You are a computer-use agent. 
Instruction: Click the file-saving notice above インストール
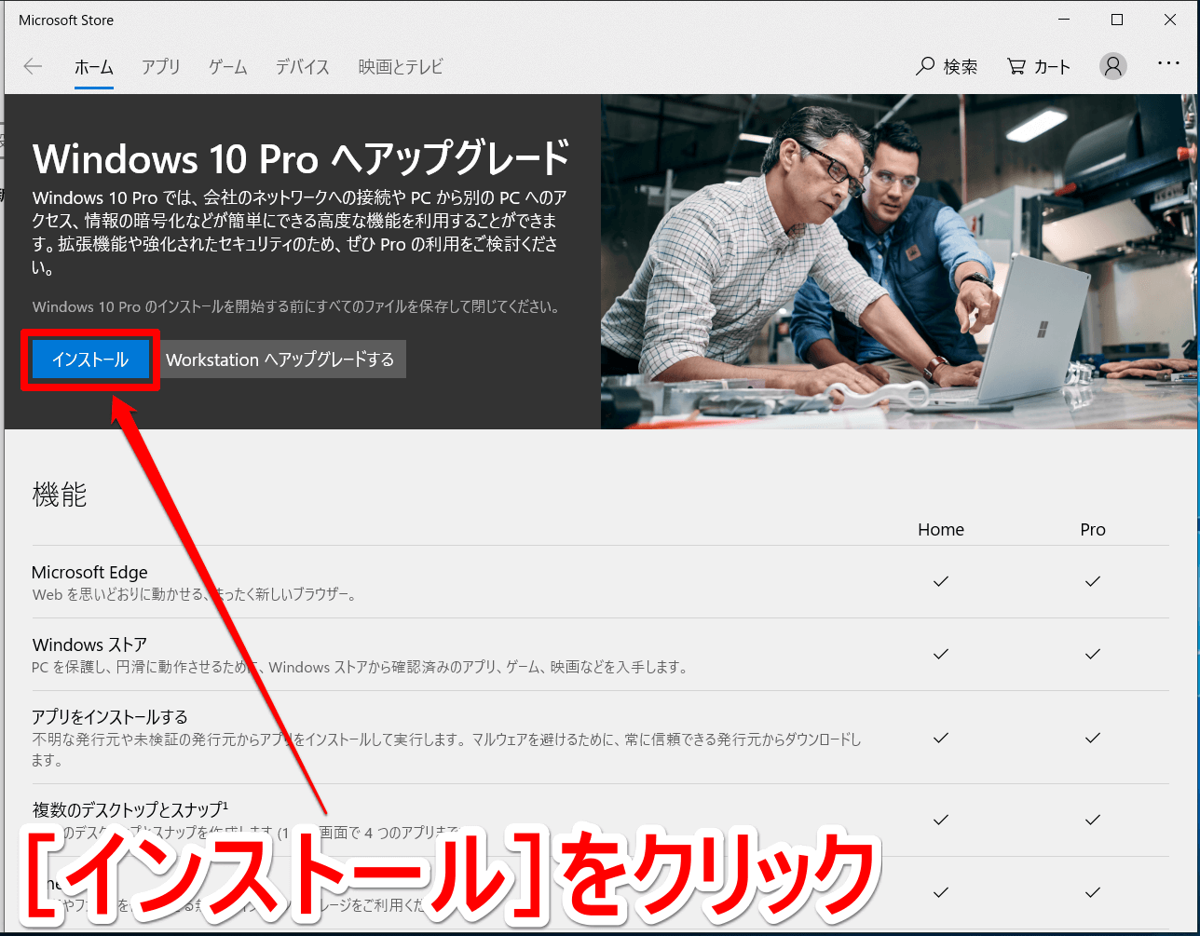click(296, 306)
